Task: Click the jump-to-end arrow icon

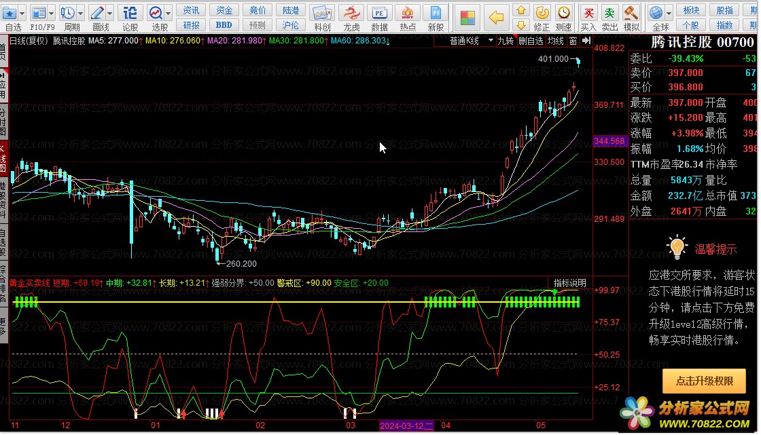Action: tap(586, 41)
